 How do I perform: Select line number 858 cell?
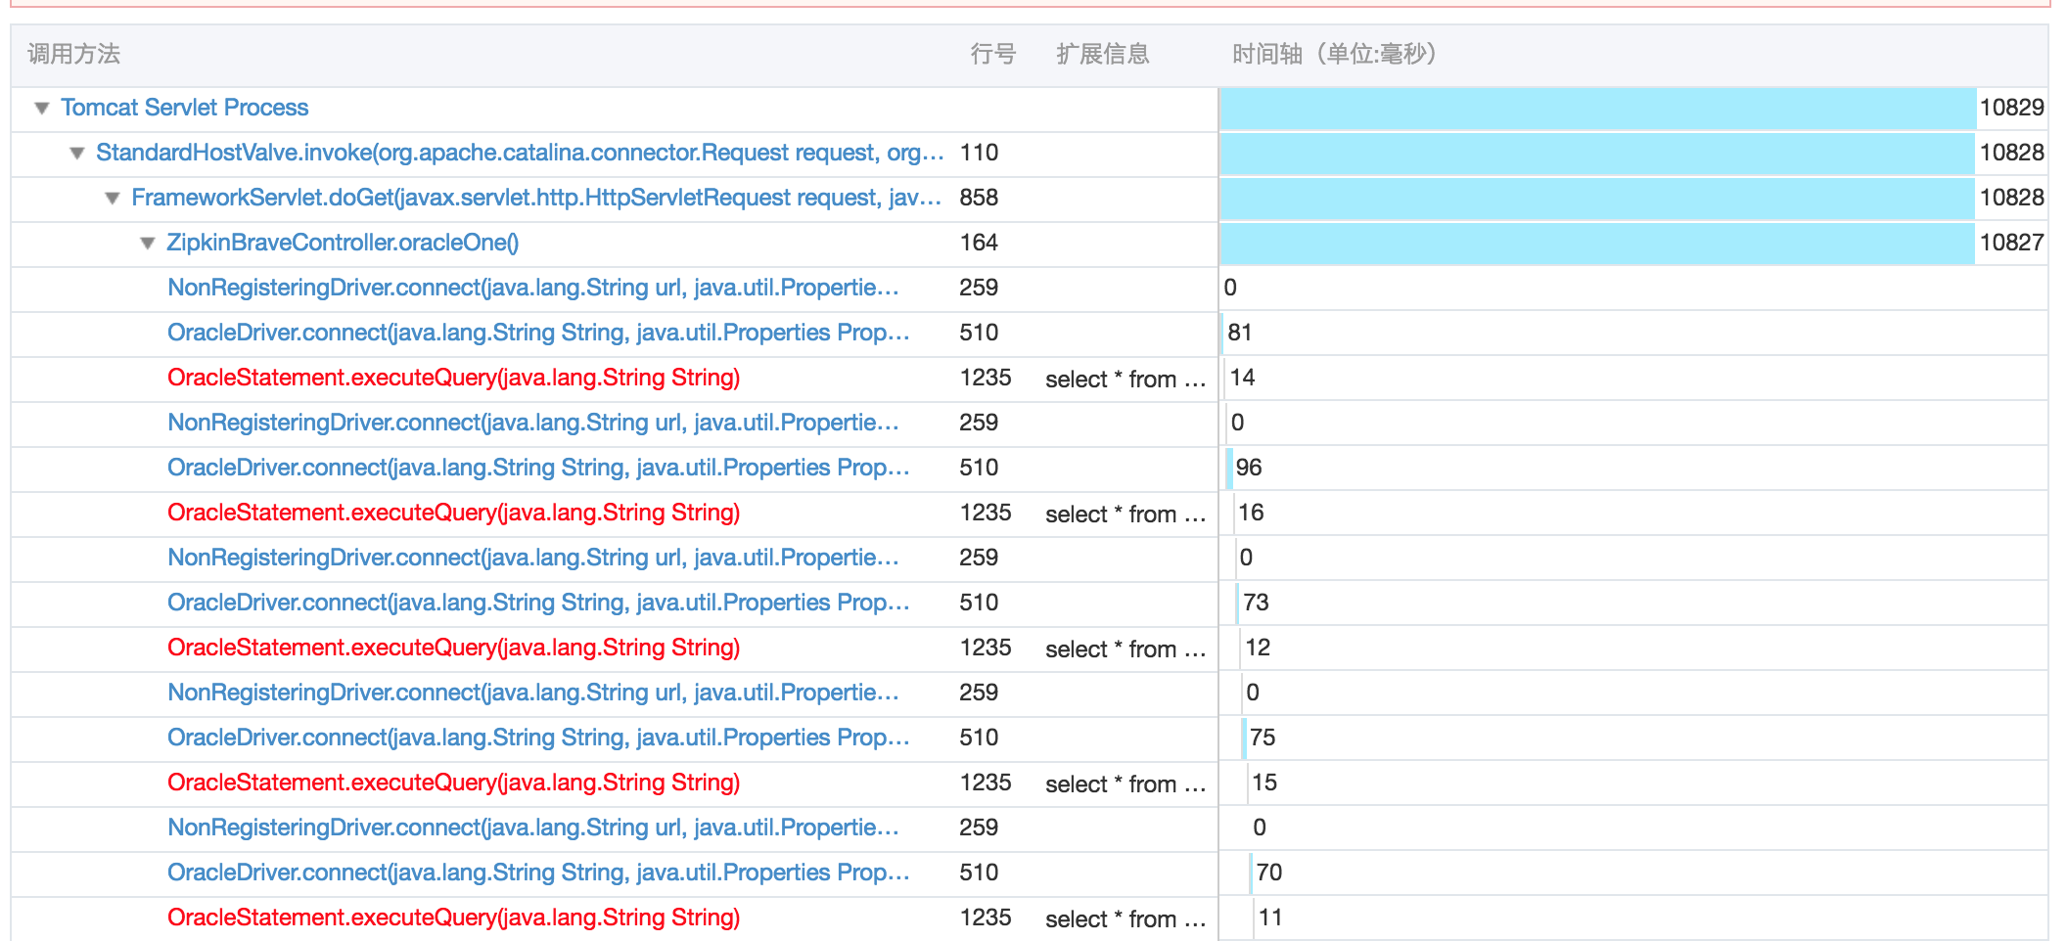979,198
